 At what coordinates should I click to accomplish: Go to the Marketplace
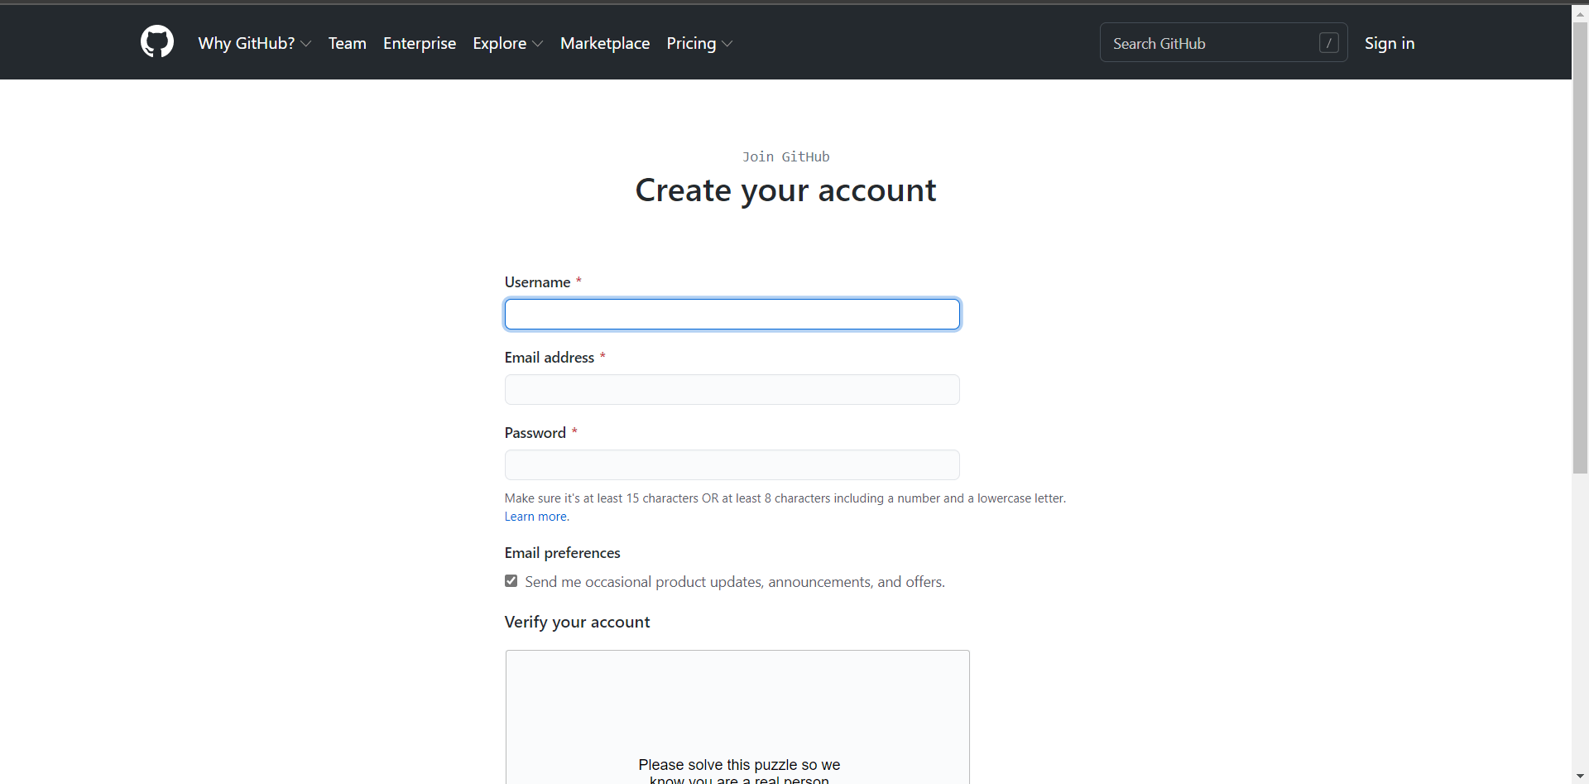point(605,43)
